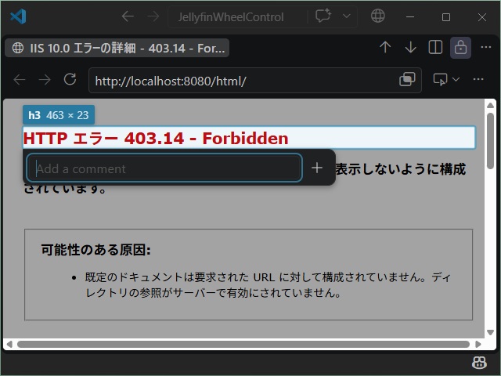The width and height of the screenshot is (501, 376).
Task: Maximize the VS Code window
Action: click(446, 17)
